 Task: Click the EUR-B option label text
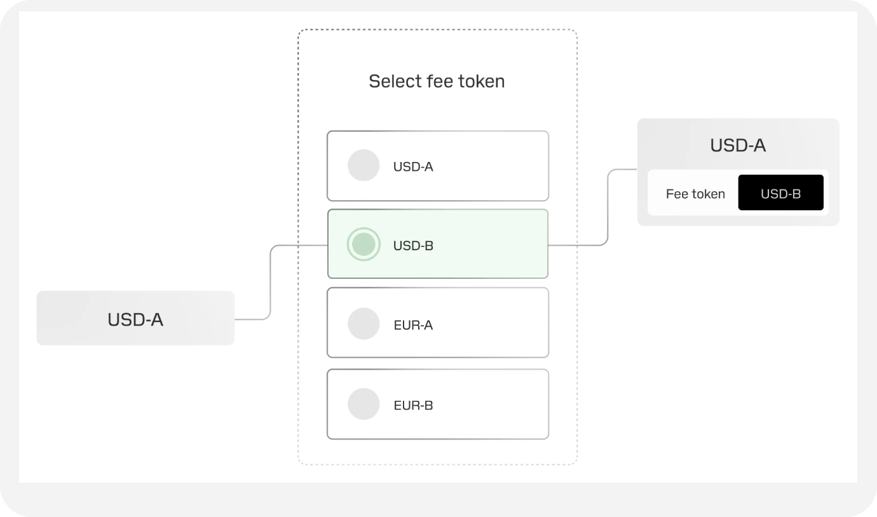(413, 405)
